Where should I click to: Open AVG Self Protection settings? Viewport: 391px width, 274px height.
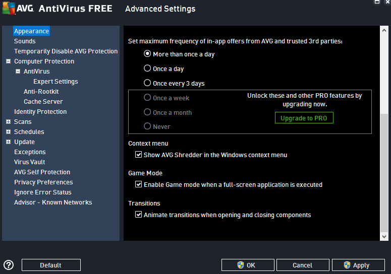[x=42, y=172]
